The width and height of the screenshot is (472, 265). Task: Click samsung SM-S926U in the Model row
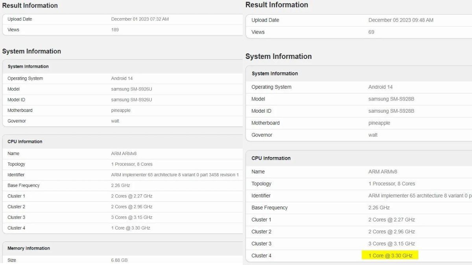tap(131, 89)
